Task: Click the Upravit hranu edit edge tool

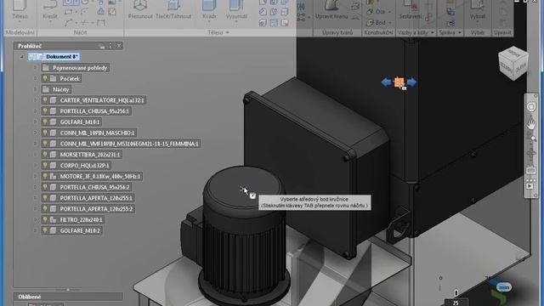Action: pos(331,8)
